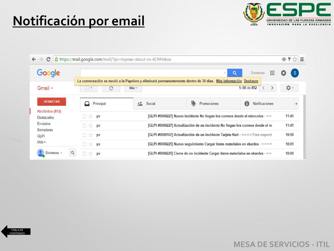Add a new inbox tab with plus
Viewport: 334px width, 251px height.
pyautogui.click(x=296, y=104)
